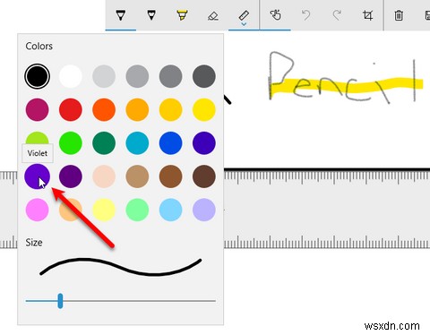
Task: Choose the second gray swatch in the top row
Action: click(x=137, y=76)
